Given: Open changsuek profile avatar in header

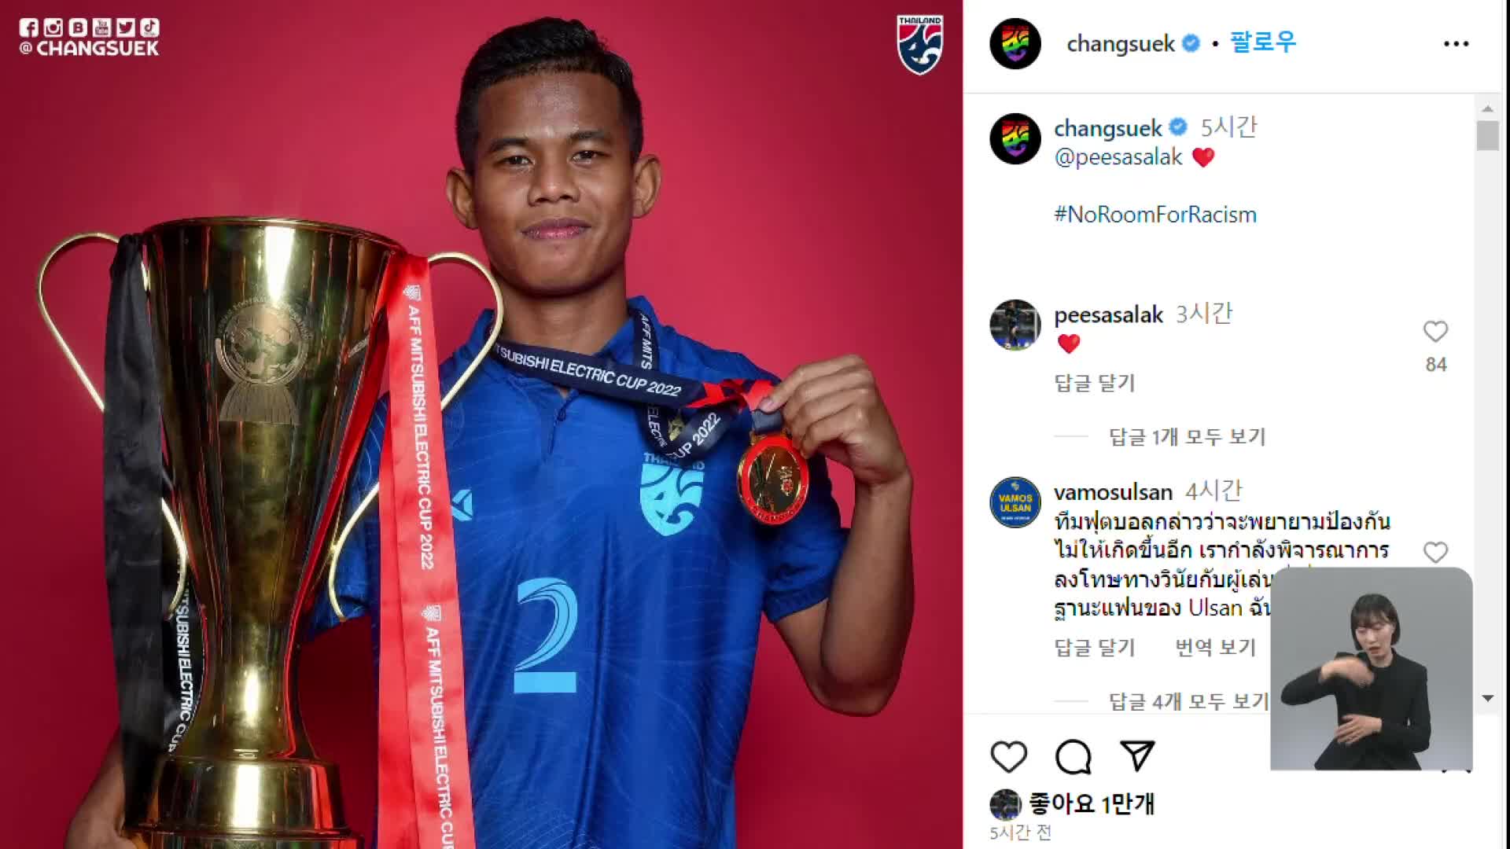Looking at the screenshot, I should click(1015, 44).
